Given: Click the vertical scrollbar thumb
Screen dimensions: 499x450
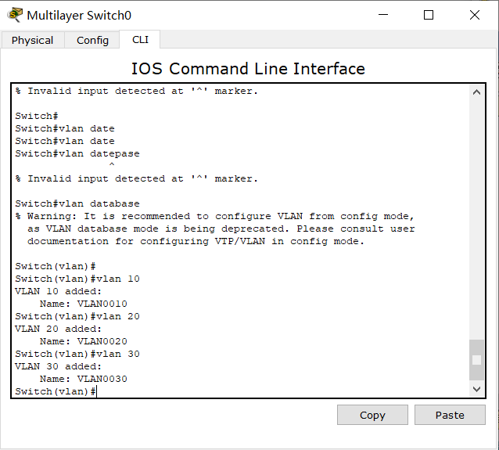Looking at the screenshot, I should tap(476, 360).
